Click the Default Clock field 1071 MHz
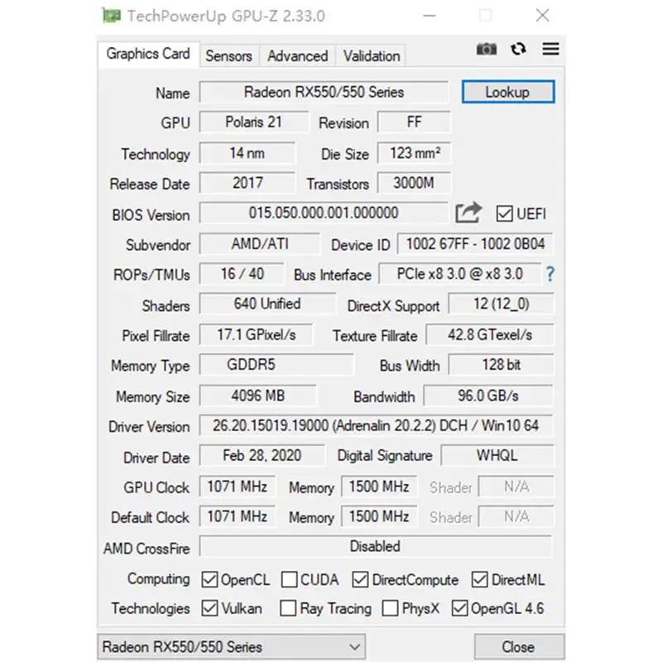Image resolution: width=662 pixels, height=662 pixels. point(237,516)
